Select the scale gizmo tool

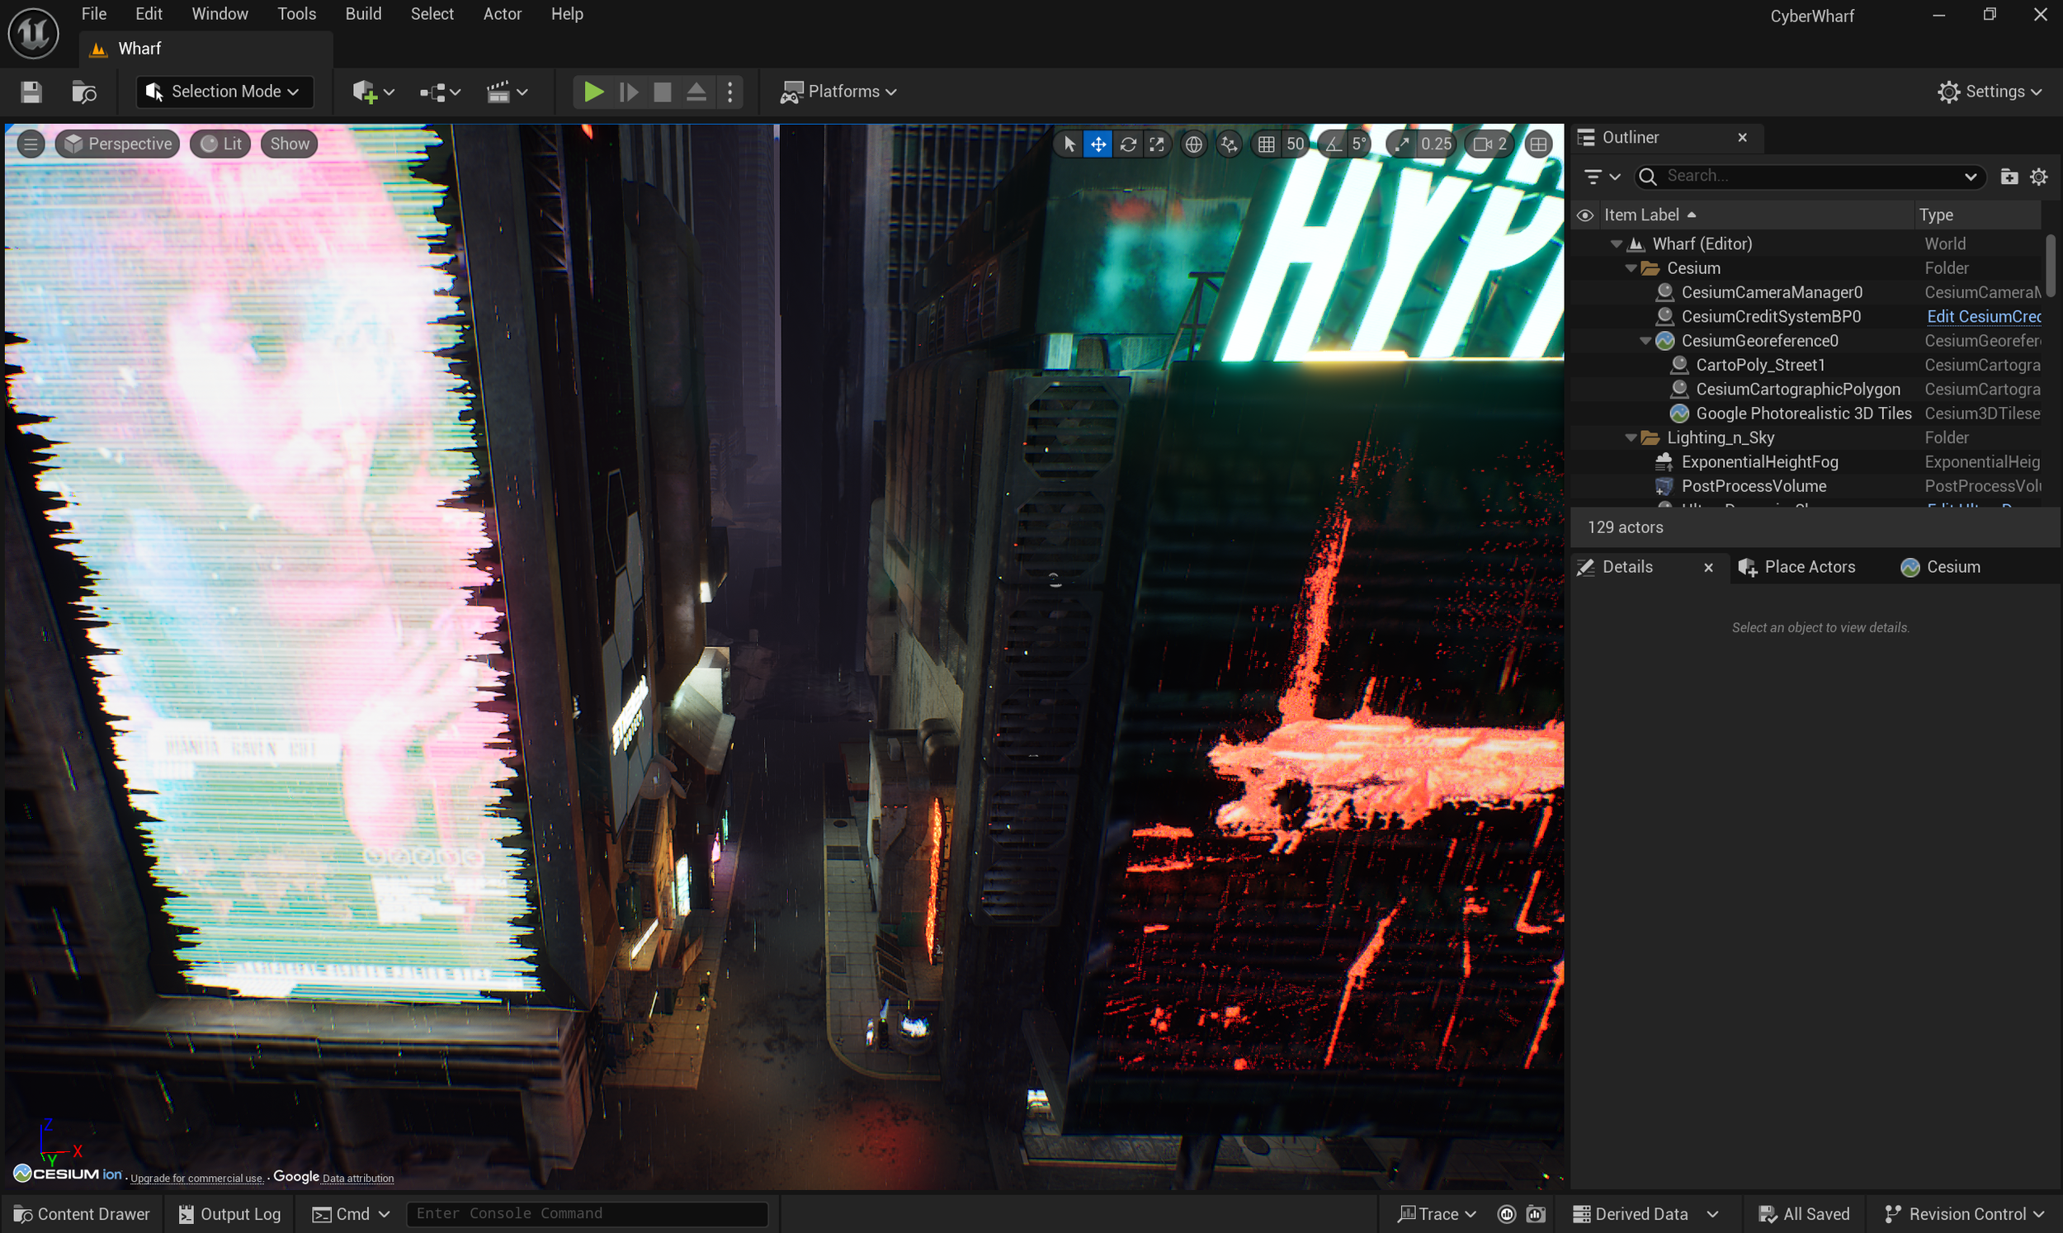pos(1157,144)
